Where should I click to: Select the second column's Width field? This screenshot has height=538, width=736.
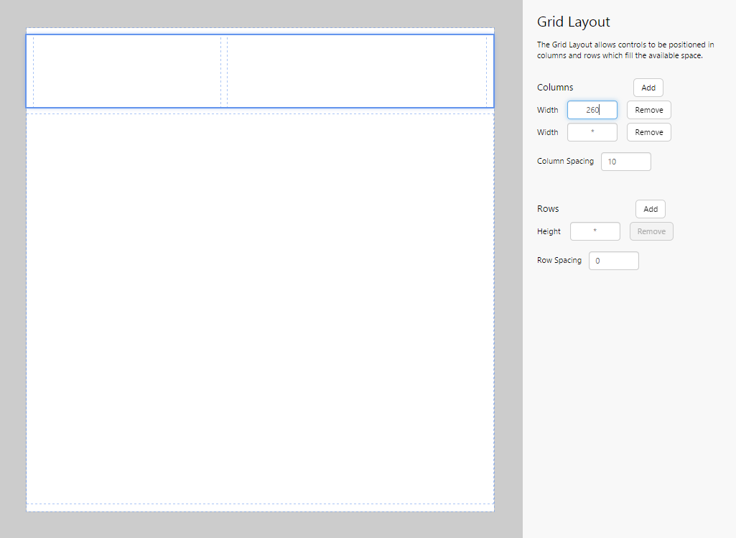[592, 131]
